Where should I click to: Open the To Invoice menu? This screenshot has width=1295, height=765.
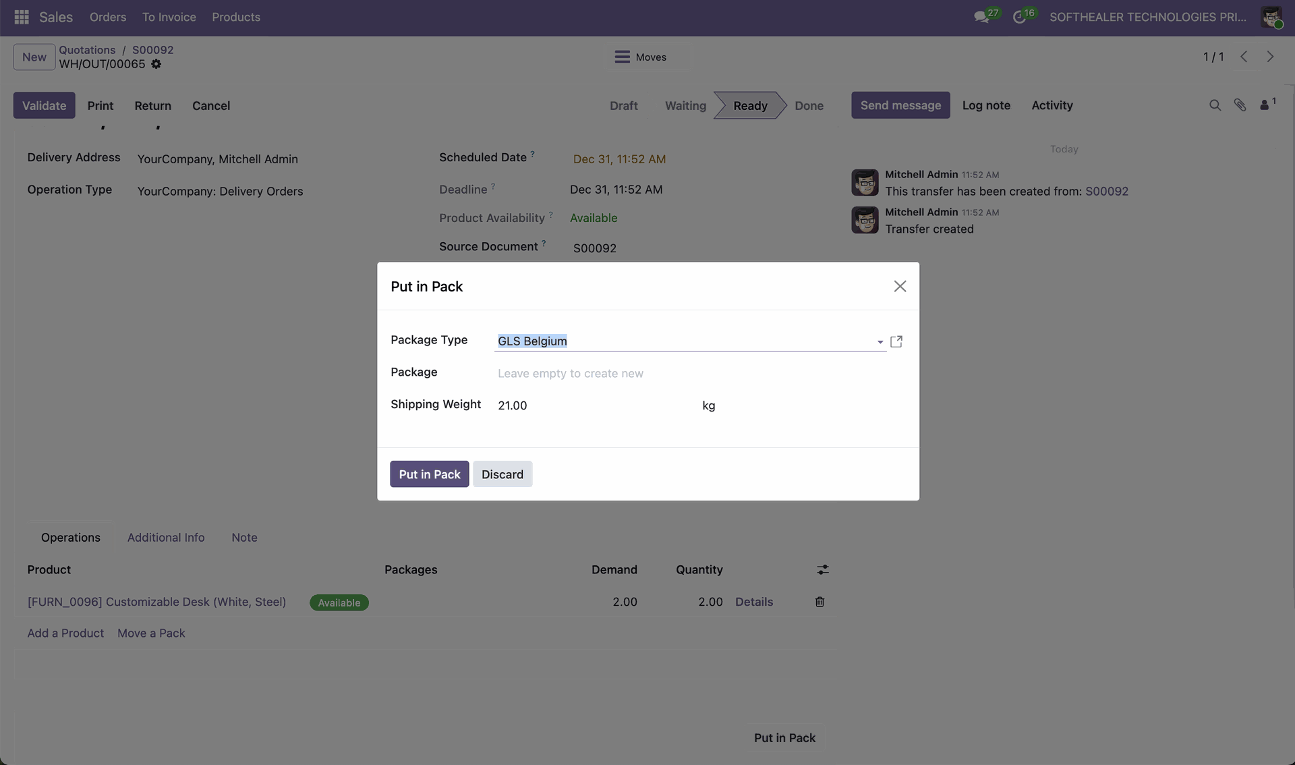(169, 17)
